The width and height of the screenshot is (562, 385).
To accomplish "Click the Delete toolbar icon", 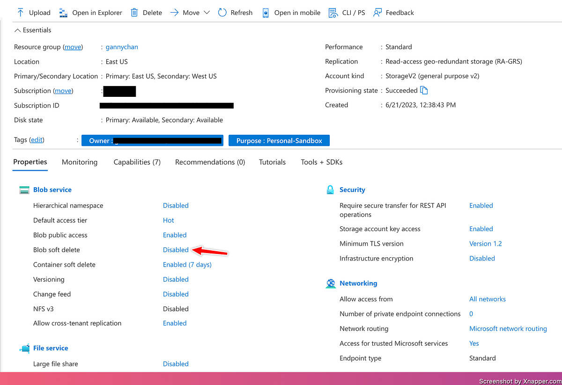I will pos(135,13).
